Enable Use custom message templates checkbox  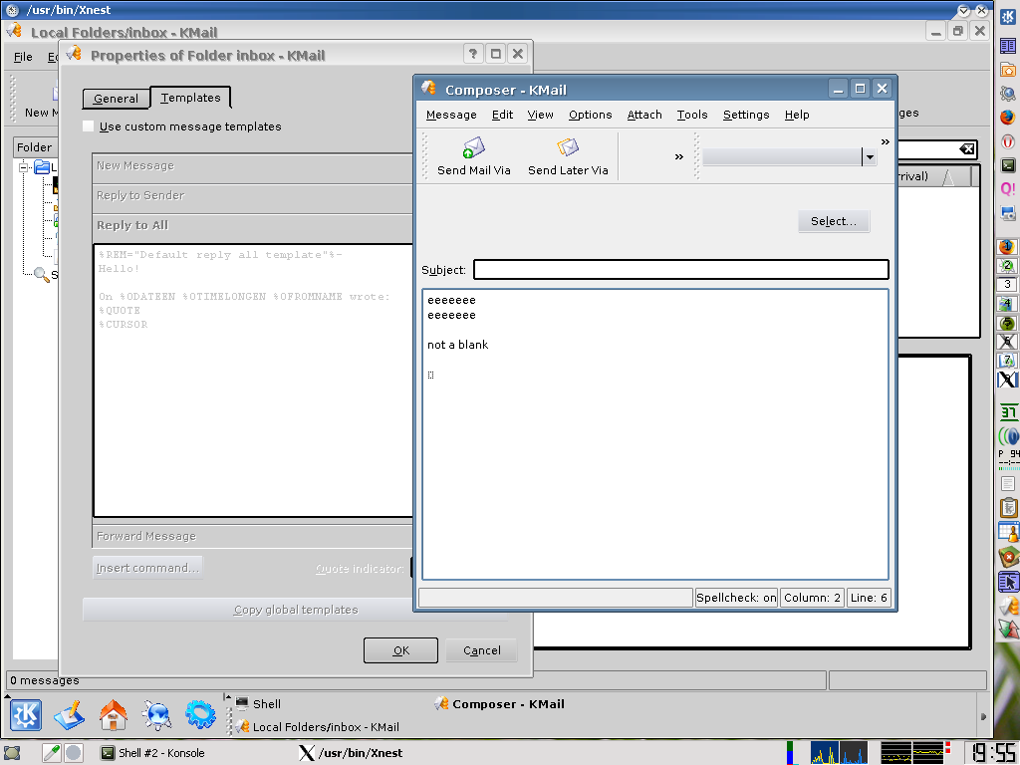tap(89, 127)
